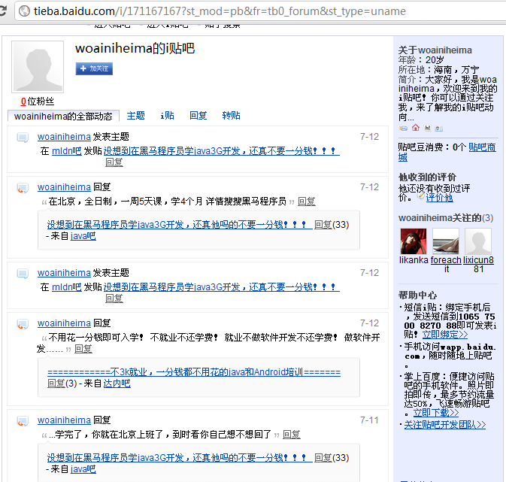Click the 7-11 date text
Viewport: 506px width, 482px height.
click(x=369, y=420)
